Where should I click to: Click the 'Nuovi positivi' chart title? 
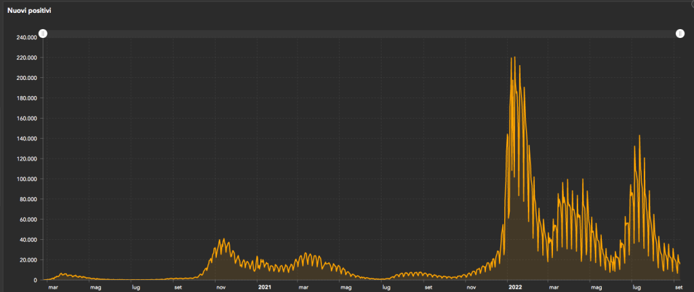pos(29,12)
